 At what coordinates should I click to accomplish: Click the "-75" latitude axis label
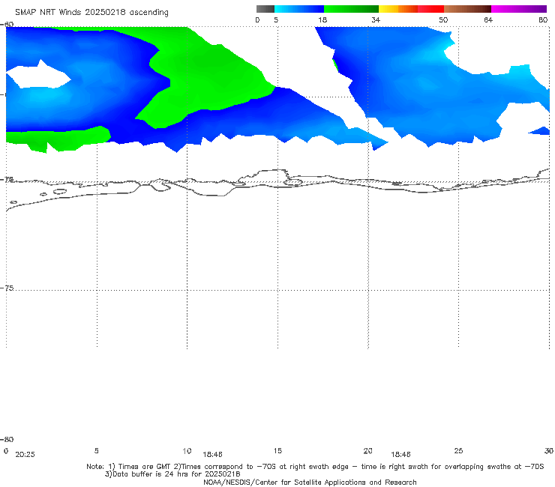click(x=7, y=288)
